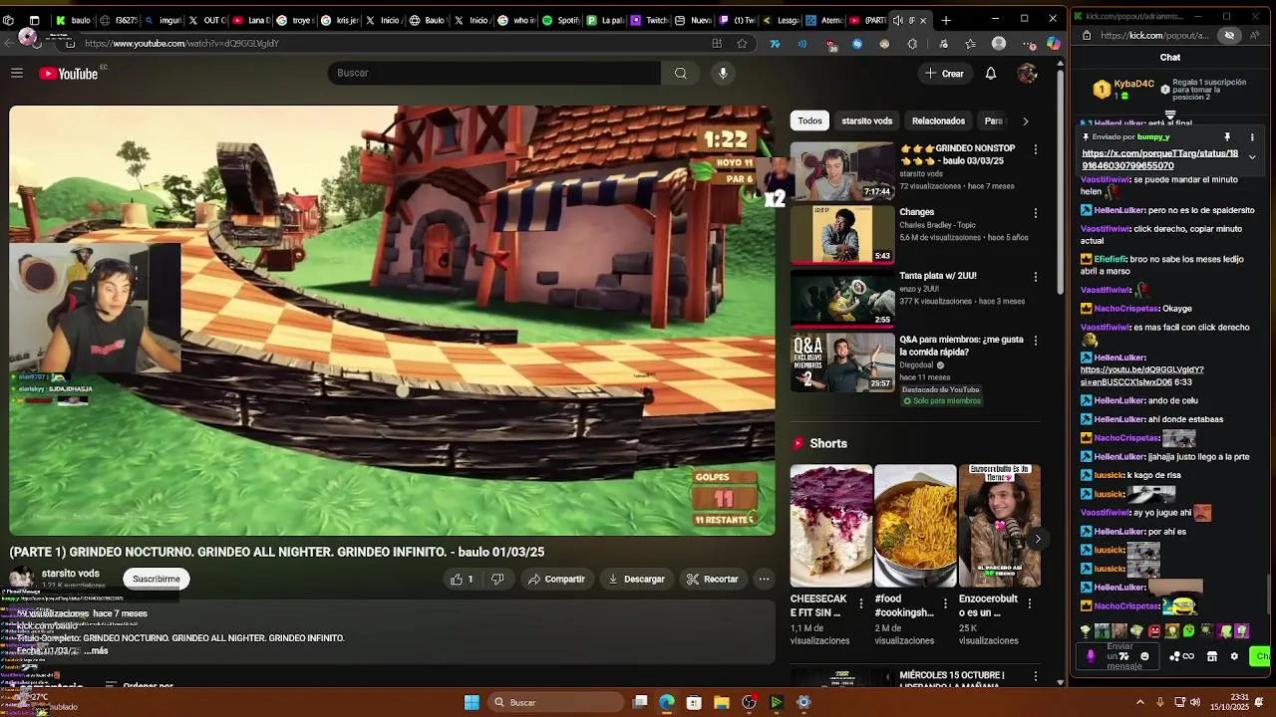Click starsito vods channel name

(x=71, y=574)
